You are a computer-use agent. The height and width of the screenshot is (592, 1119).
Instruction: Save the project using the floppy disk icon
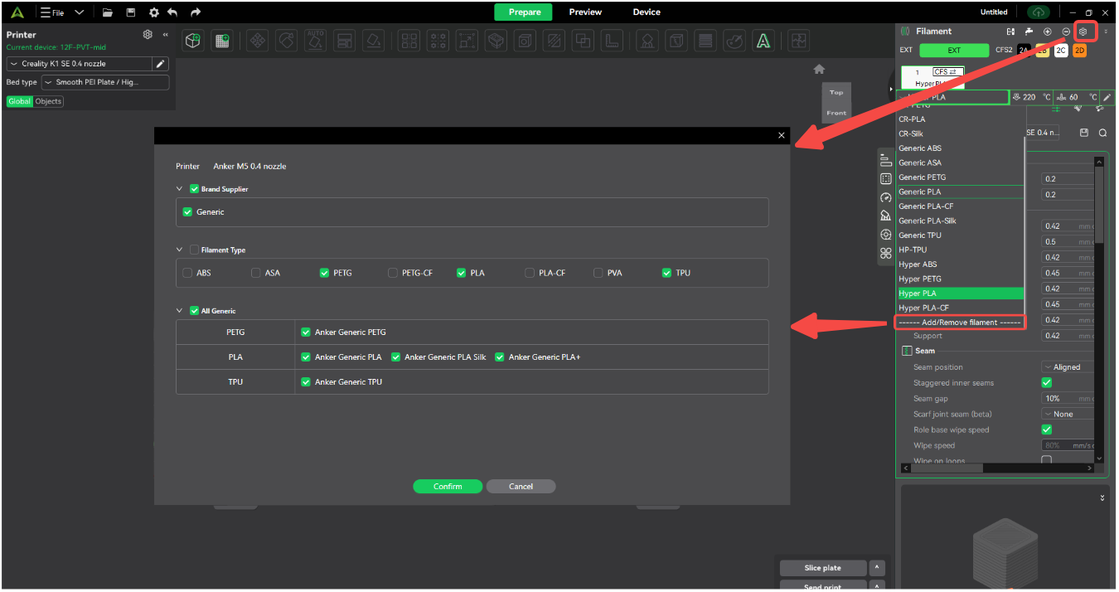point(131,12)
